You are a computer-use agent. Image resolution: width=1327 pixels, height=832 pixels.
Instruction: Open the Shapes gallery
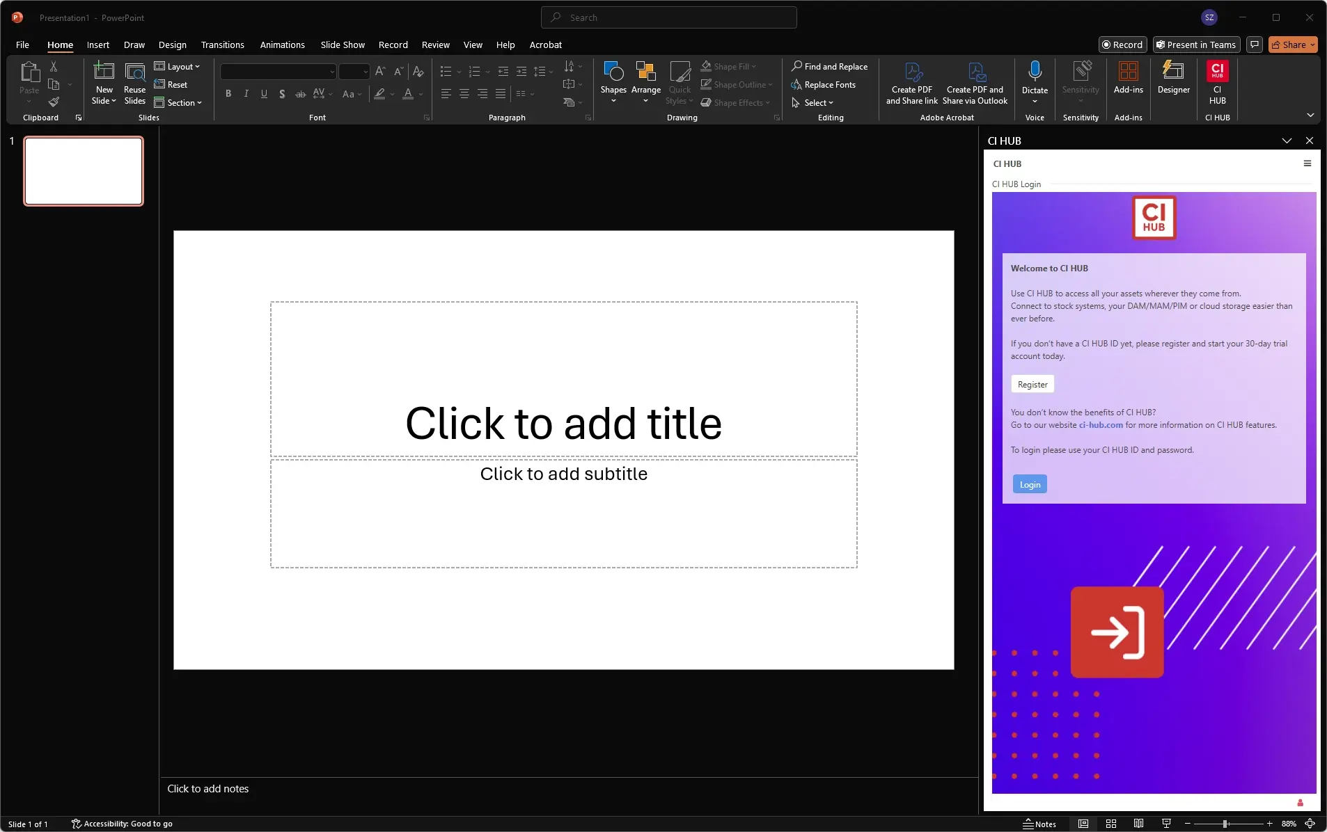pyautogui.click(x=613, y=82)
